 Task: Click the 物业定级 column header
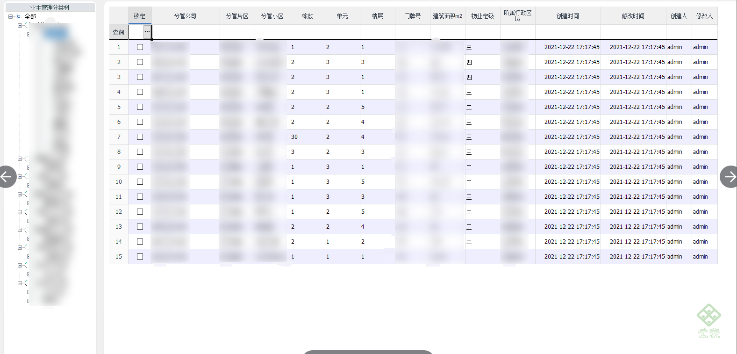coord(483,16)
